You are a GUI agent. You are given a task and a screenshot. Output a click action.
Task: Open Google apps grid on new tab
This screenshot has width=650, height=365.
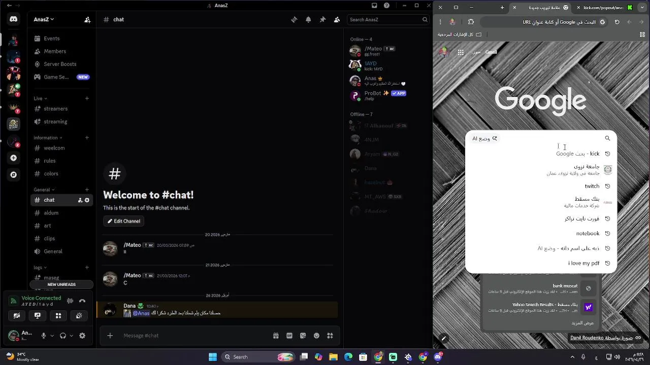coord(461,52)
